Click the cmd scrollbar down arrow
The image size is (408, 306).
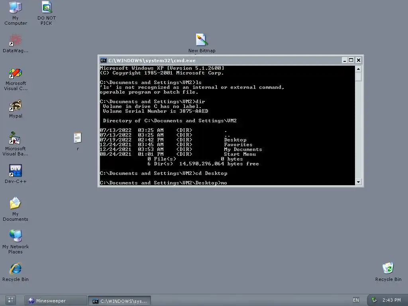click(358, 182)
